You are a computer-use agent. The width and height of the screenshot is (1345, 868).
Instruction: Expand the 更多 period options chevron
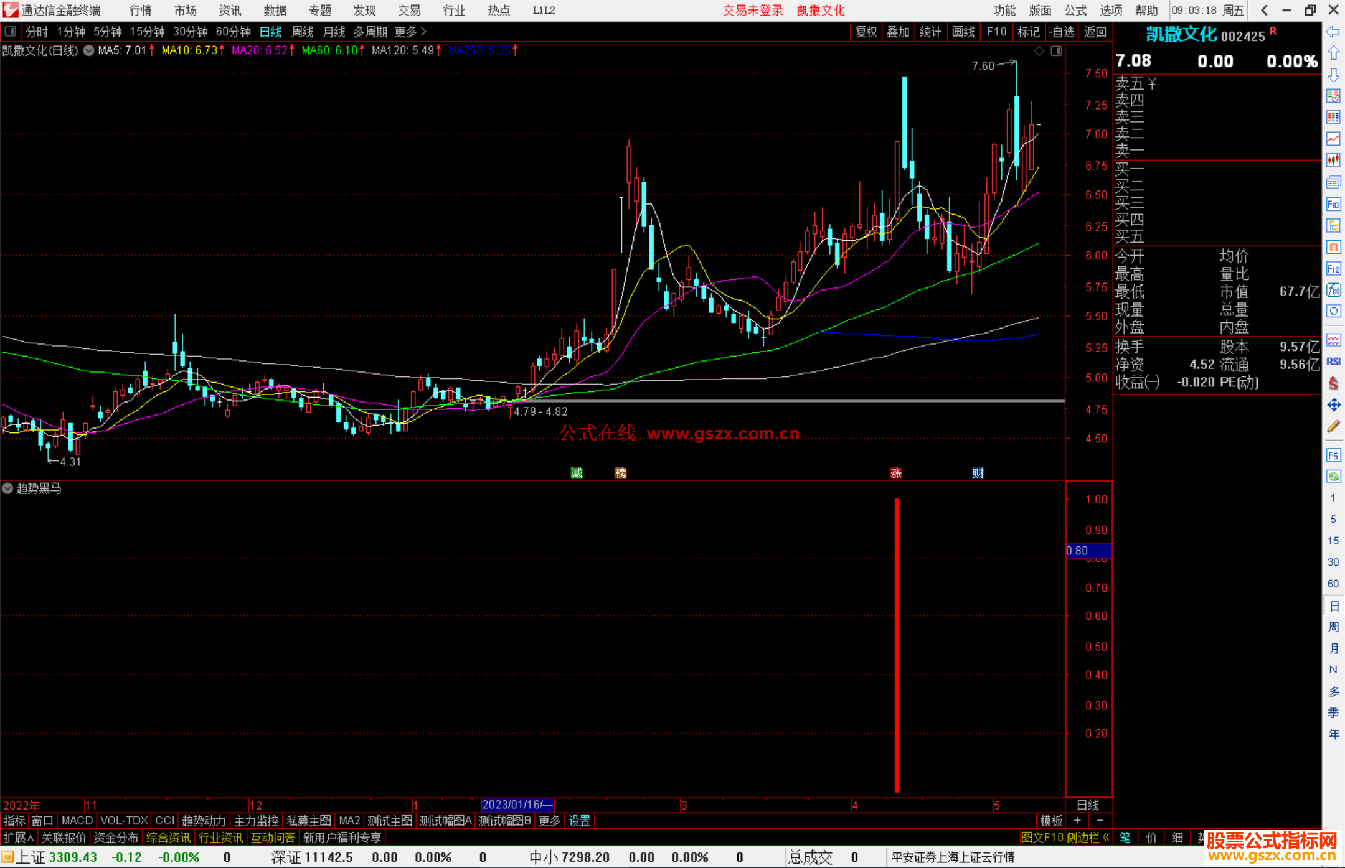[423, 31]
